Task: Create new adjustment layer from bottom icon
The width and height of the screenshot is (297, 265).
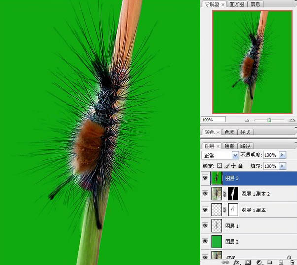Action: pos(259,262)
